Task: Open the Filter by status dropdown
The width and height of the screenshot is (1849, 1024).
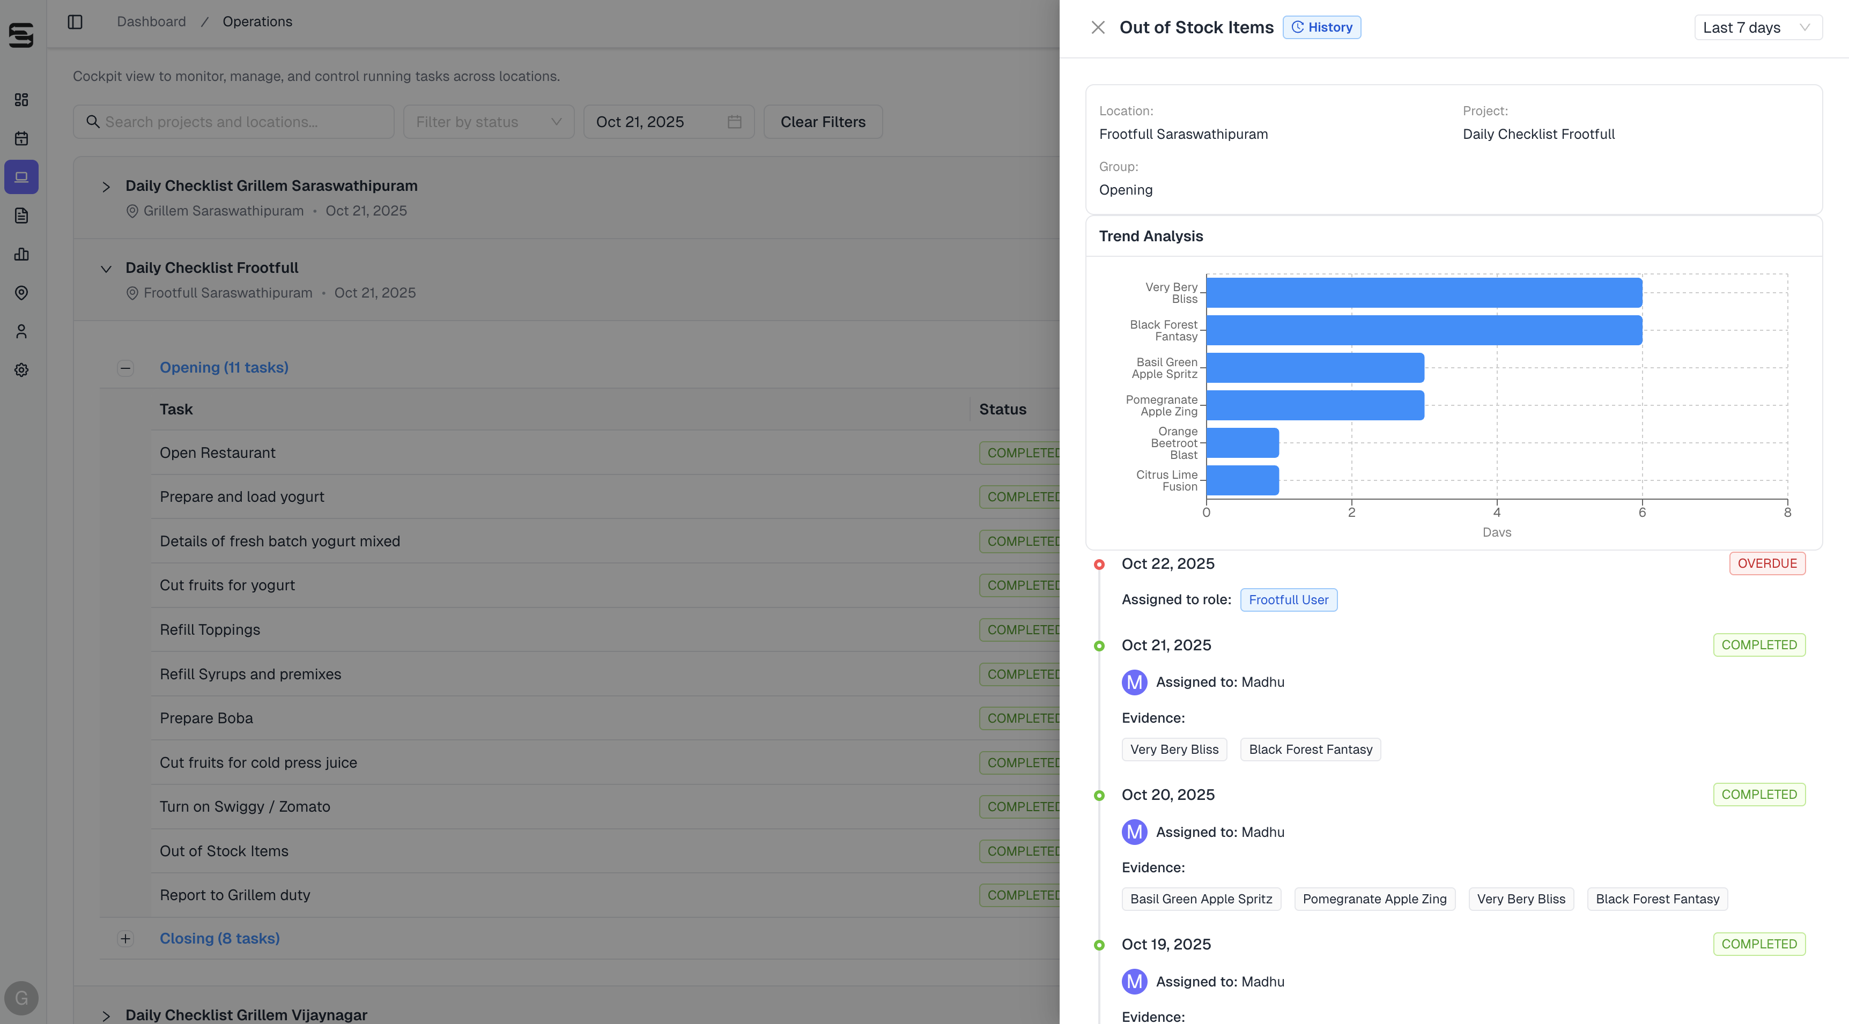Action: tap(488, 122)
